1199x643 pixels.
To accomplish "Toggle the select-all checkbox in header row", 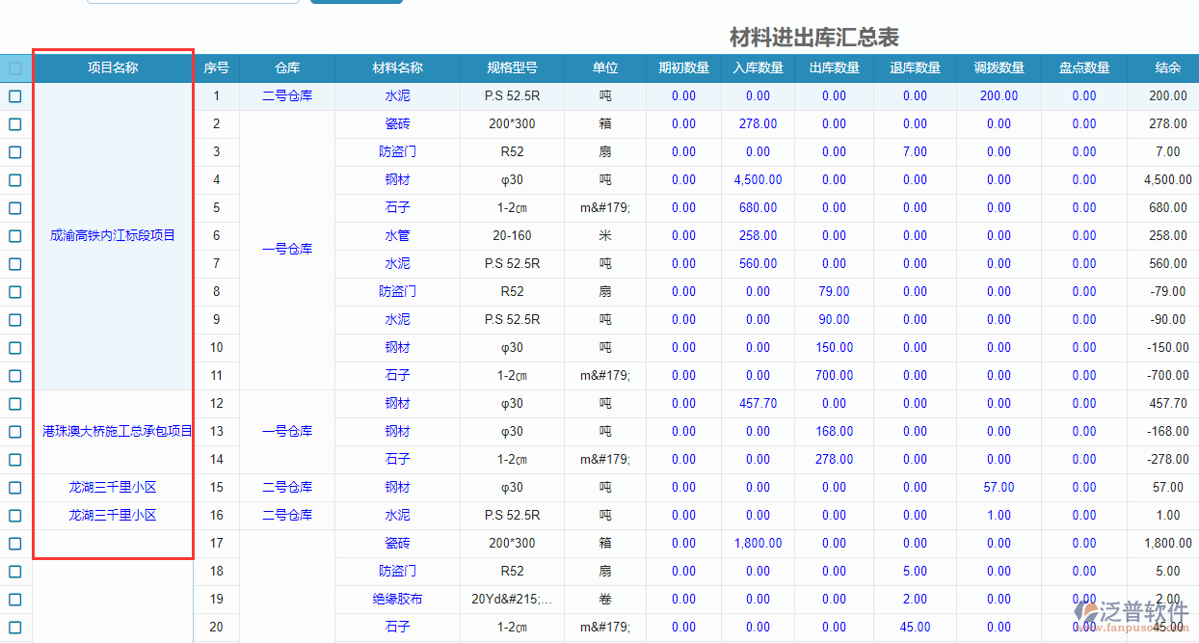I will (14, 67).
